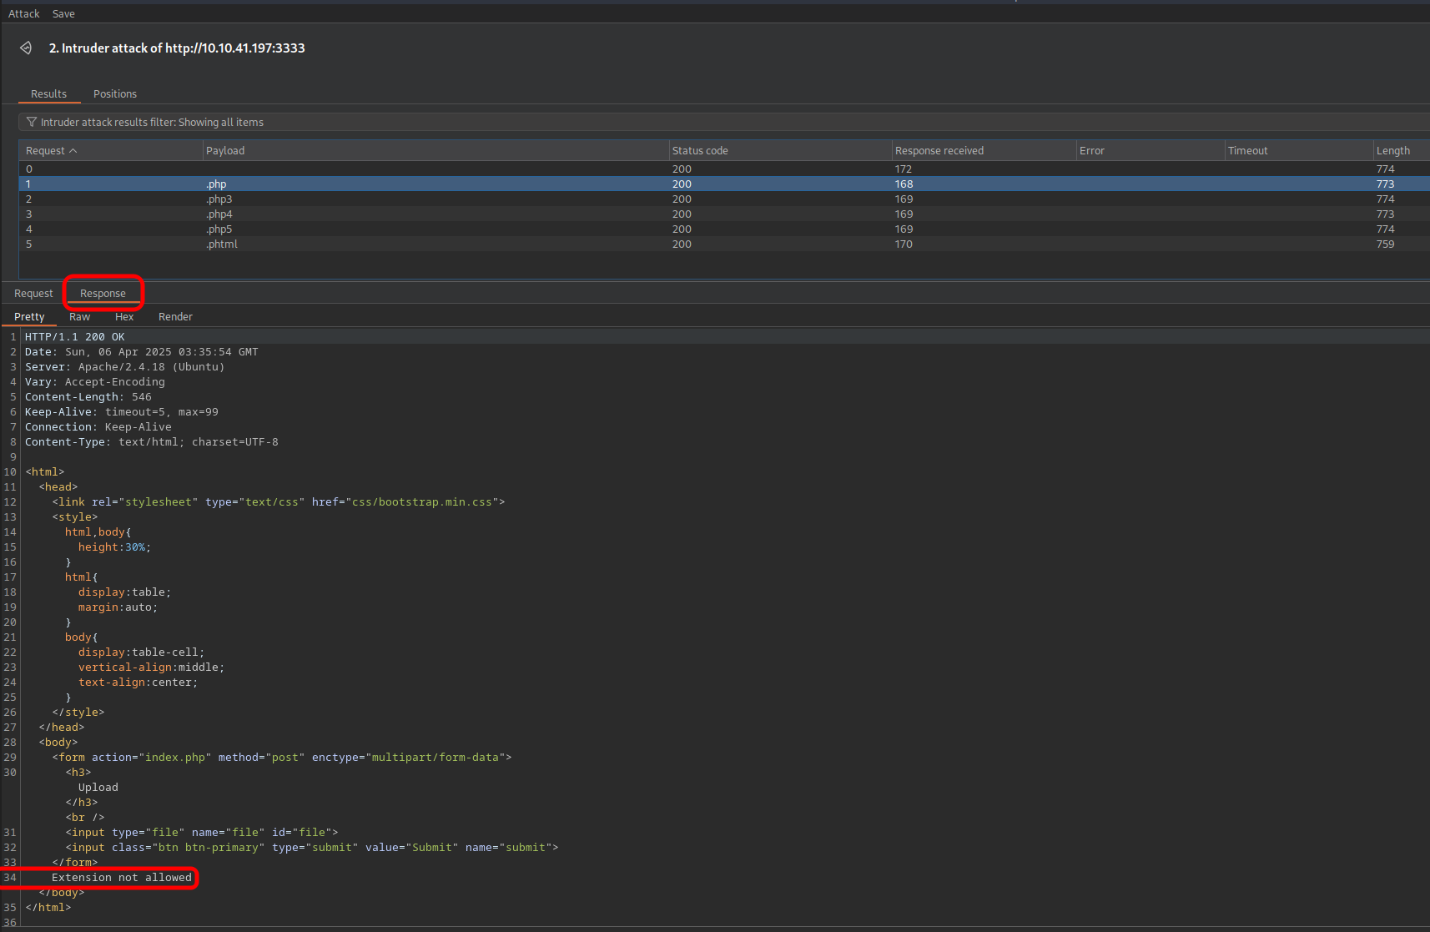Image resolution: width=1430 pixels, height=932 pixels.
Task: Click the filter funnel icon
Action: point(31,122)
